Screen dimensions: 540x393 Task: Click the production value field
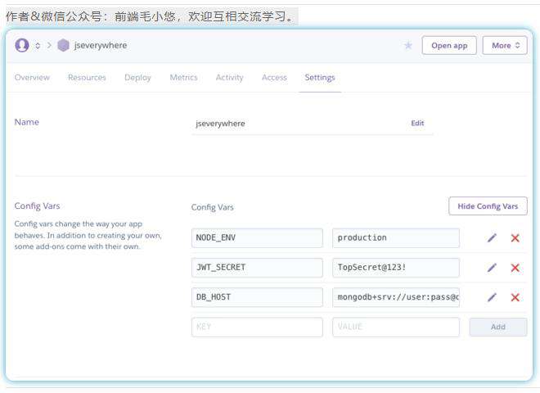(396, 238)
